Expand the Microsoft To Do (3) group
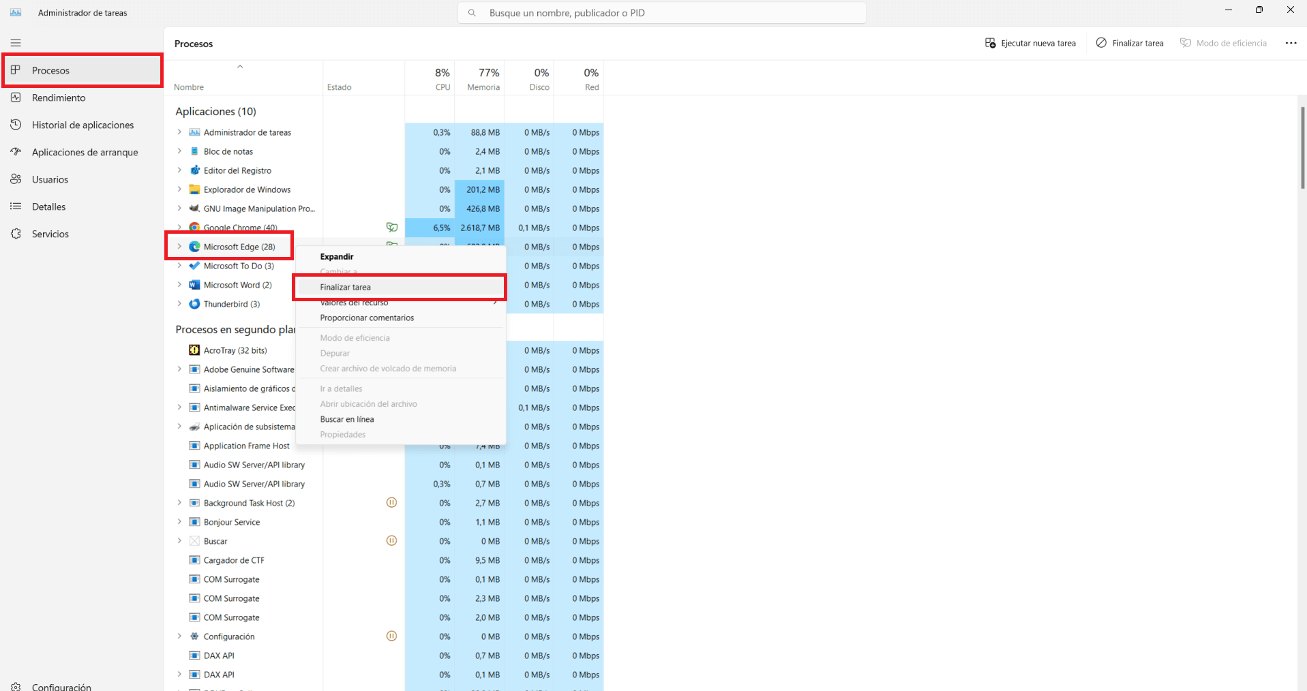The width and height of the screenshot is (1307, 691). click(179, 266)
